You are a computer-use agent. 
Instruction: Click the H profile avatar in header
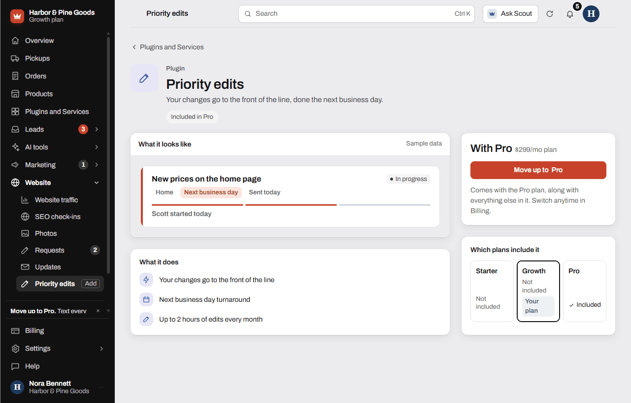click(591, 14)
